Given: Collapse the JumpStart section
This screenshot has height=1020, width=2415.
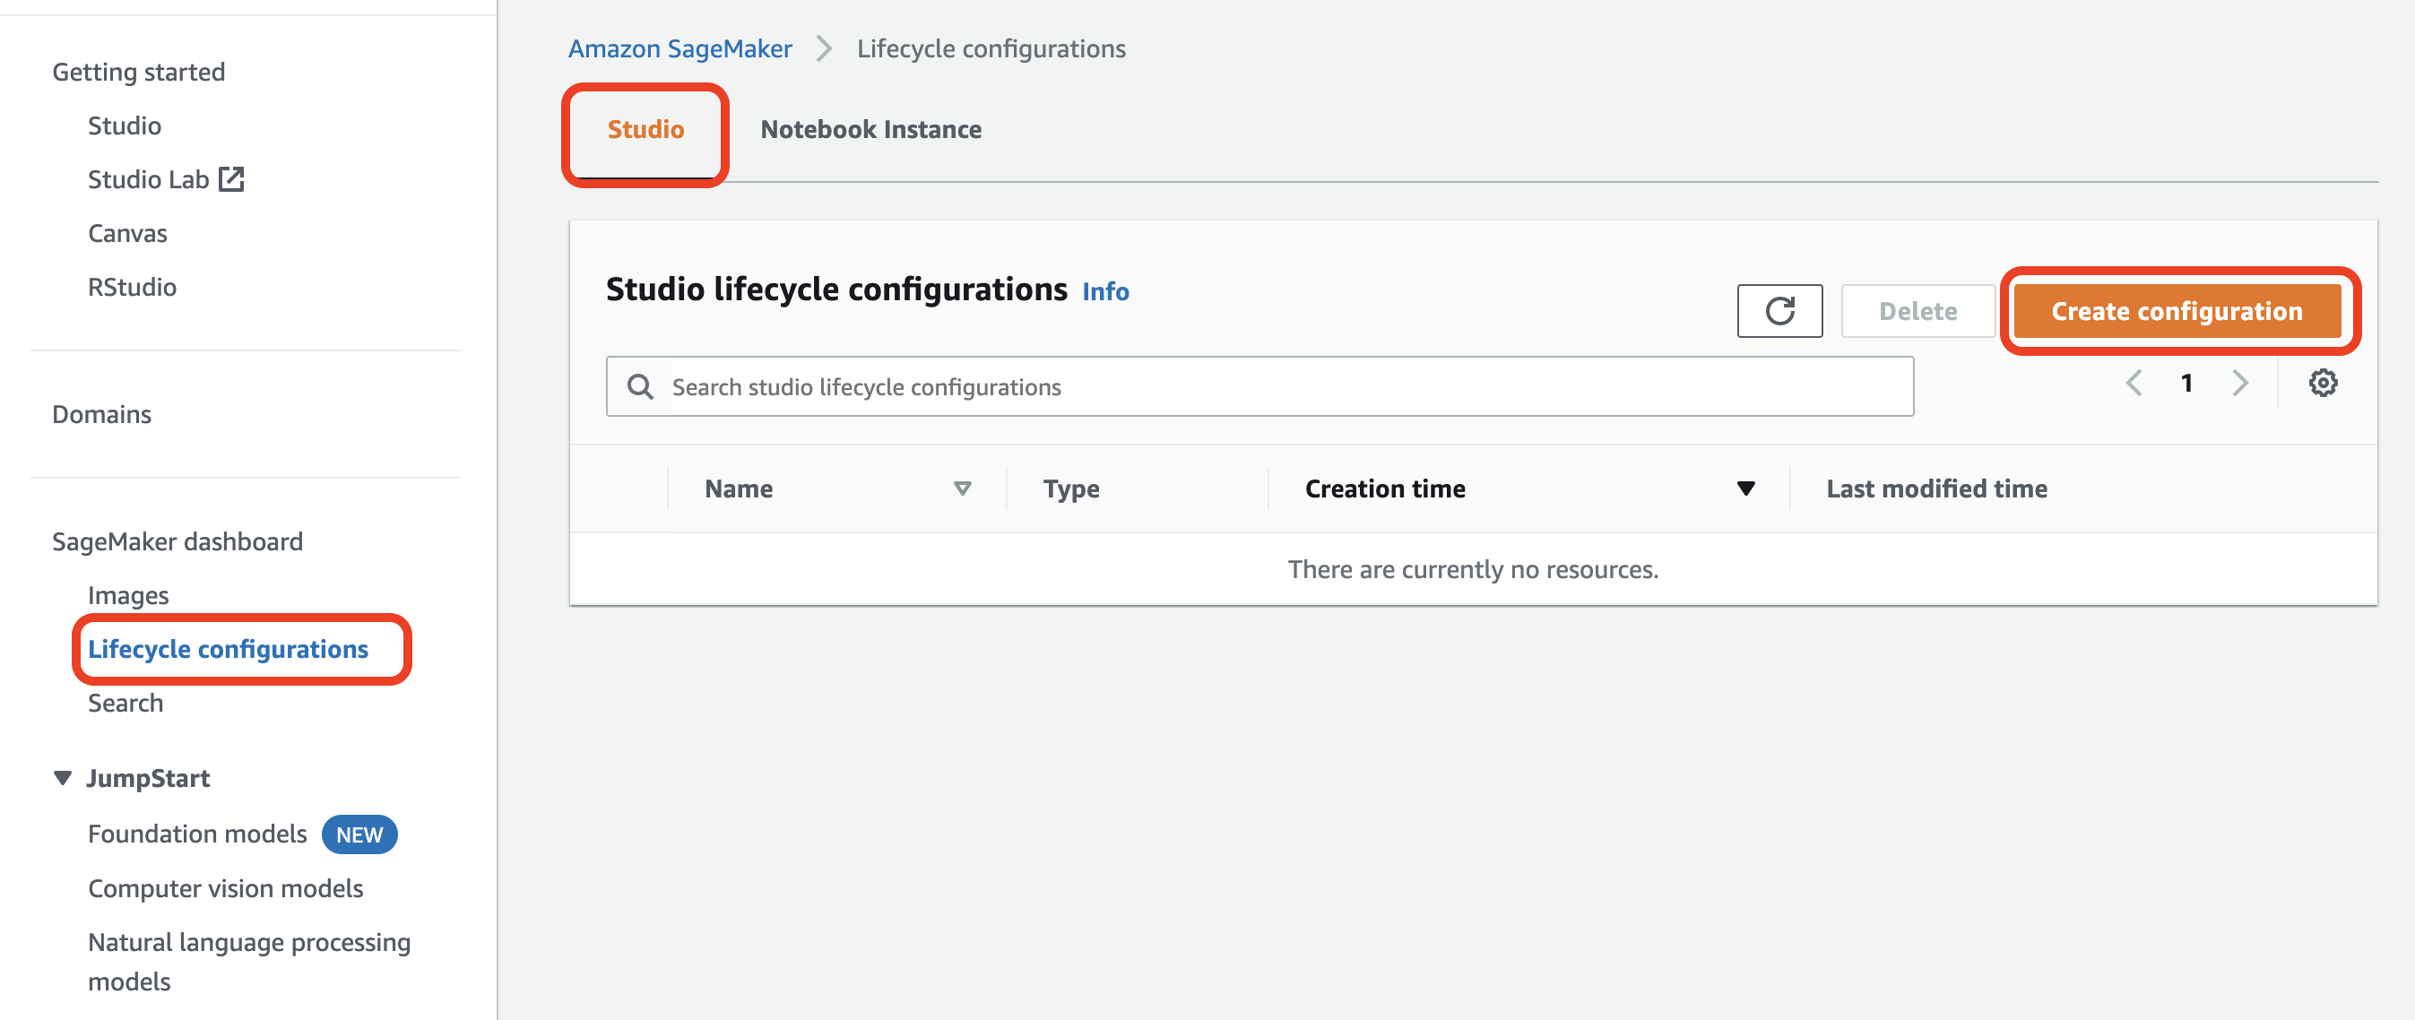Looking at the screenshot, I should (63, 778).
